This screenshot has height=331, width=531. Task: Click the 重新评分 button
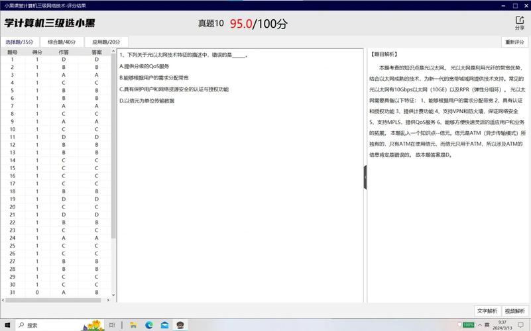coord(514,42)
